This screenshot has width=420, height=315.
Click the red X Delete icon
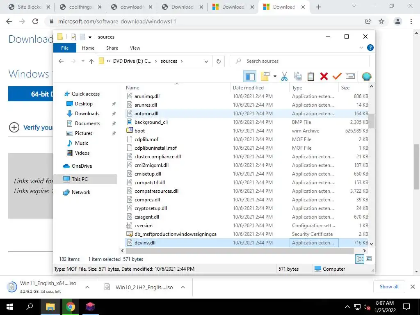(x=324, y=77)
